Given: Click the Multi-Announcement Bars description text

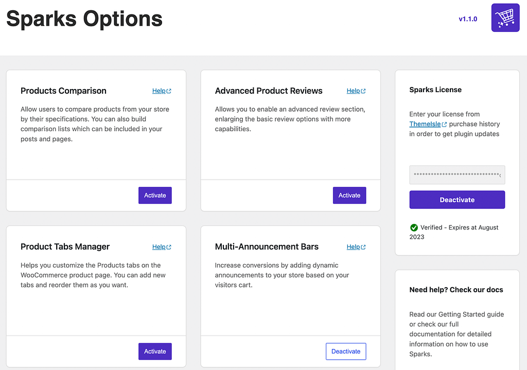Looking at the screenshot, I should [282, 275].
